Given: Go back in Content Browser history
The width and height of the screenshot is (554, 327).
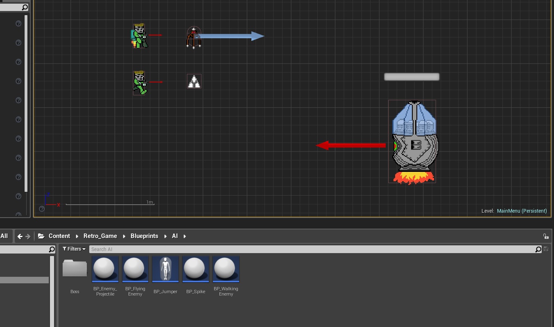Looking at the screenshot, I should [x=20, y=236].
